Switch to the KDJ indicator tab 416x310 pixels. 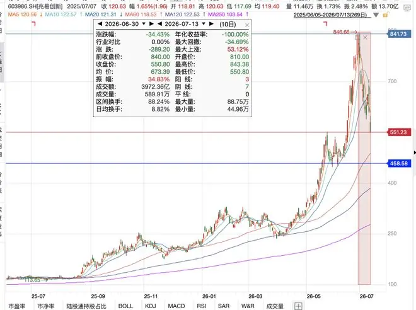(x=151, y=306)
